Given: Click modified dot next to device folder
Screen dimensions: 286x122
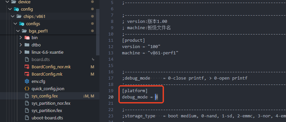Looking at the screenshot, I should click(x=92, y=2).
